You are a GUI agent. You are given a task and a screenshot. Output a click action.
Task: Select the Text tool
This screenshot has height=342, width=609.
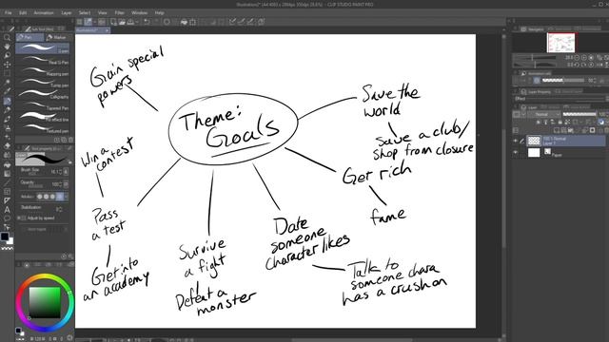[x=7, y=210]
